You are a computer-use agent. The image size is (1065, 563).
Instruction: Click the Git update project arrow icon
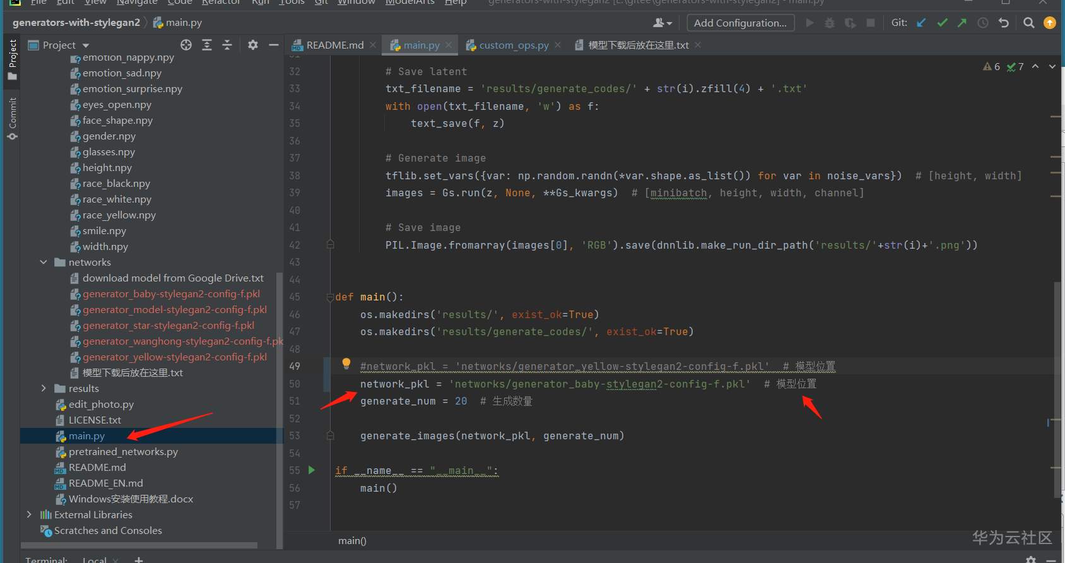point(921,23)
